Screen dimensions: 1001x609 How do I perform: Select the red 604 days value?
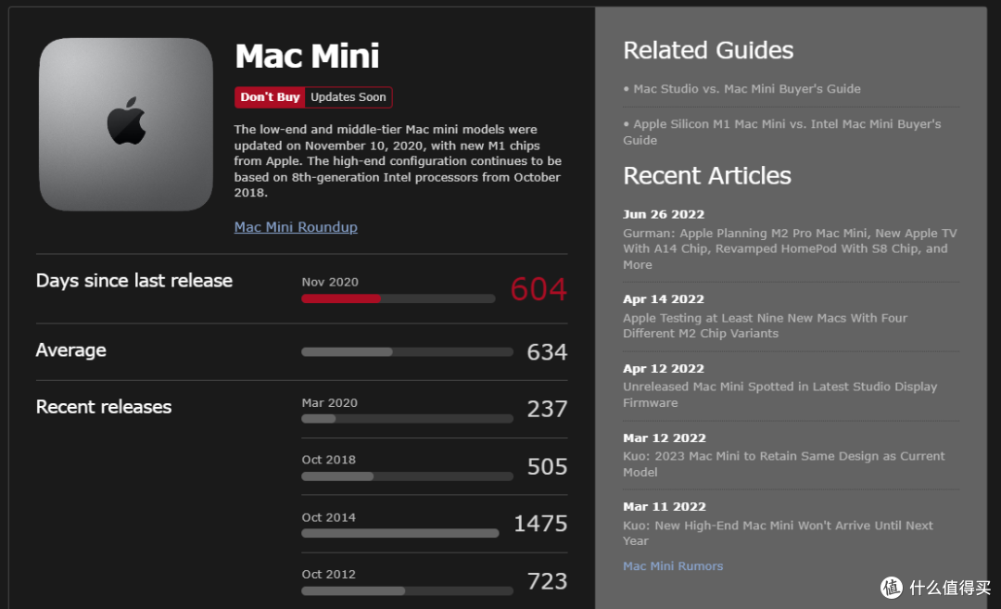tap(539, 289)
